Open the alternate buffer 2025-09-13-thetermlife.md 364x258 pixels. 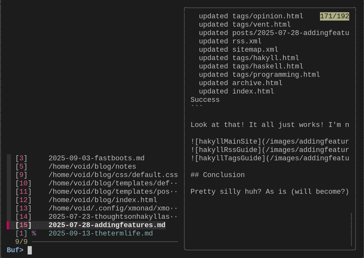(101, 233)
